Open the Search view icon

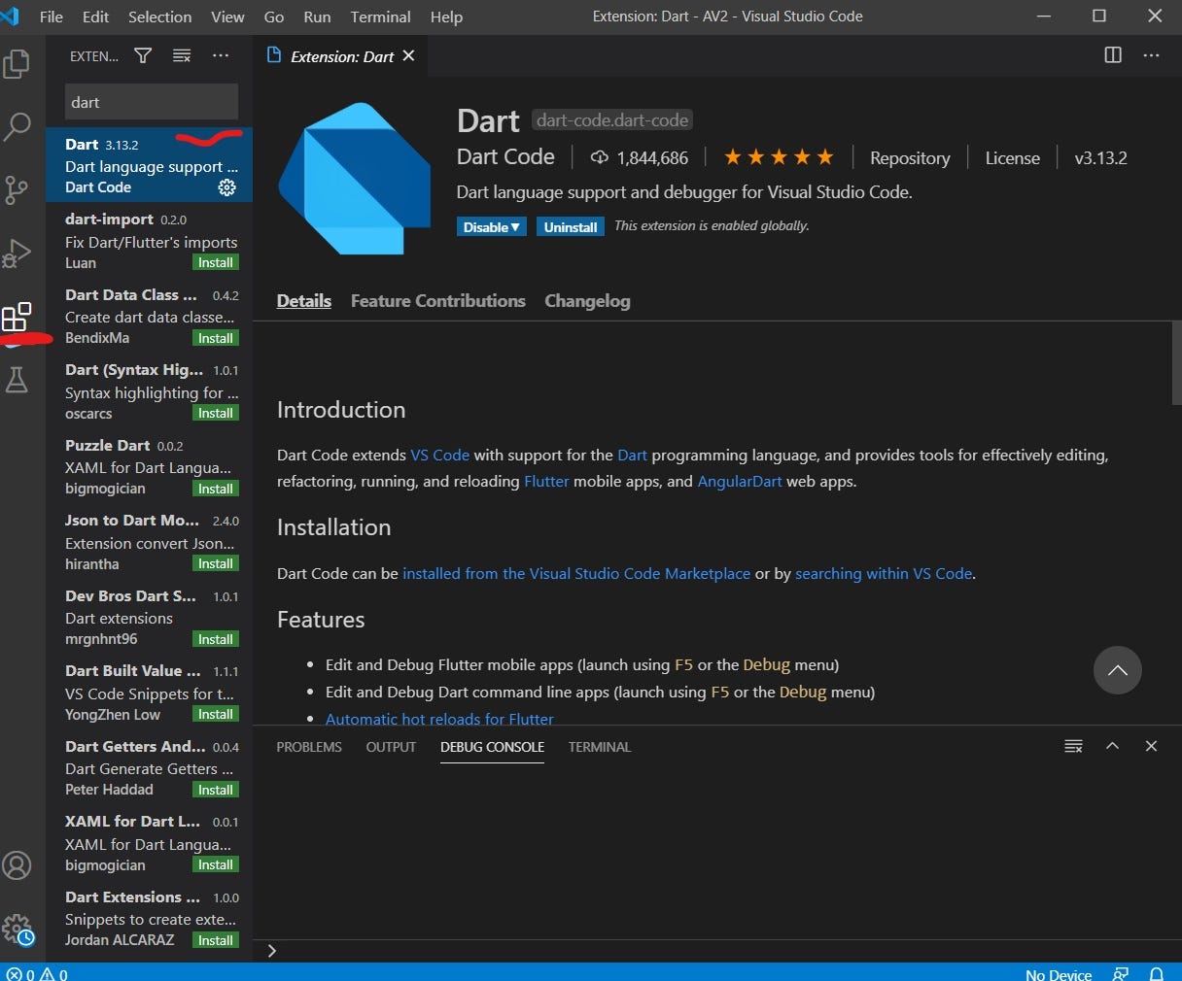(17, 126)
